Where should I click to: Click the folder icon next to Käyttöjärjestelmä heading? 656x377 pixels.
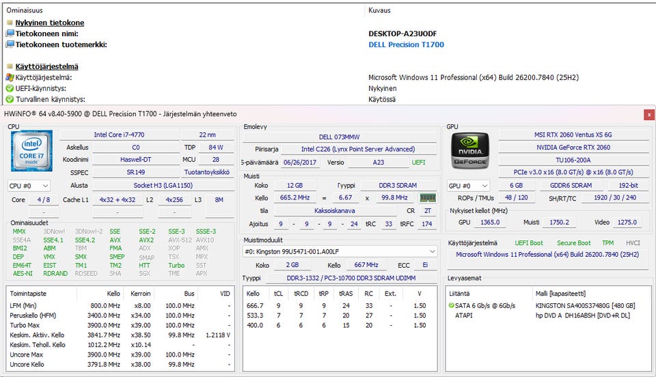click(x=10, y=67)
